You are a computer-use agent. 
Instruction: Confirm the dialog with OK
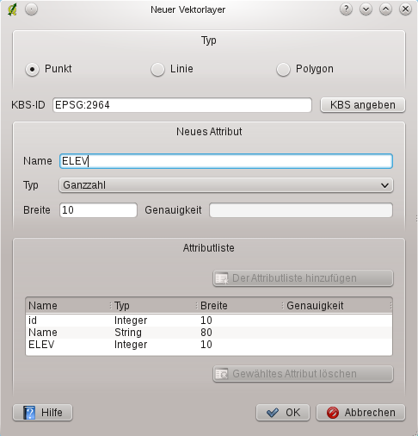[x=283, y=413]
